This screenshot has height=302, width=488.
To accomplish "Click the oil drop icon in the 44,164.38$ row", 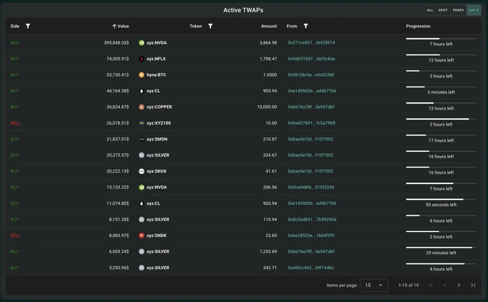I will click(x=142, y=91).
